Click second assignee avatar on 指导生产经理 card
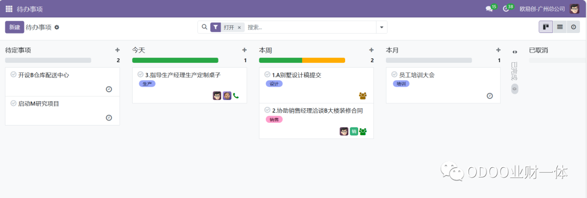Screen dimensions: 587x198 tap(227, 96)
